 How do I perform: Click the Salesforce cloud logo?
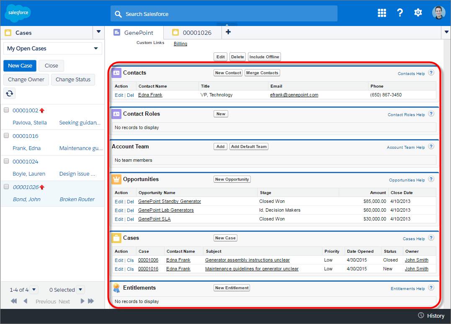coord(18,13)
